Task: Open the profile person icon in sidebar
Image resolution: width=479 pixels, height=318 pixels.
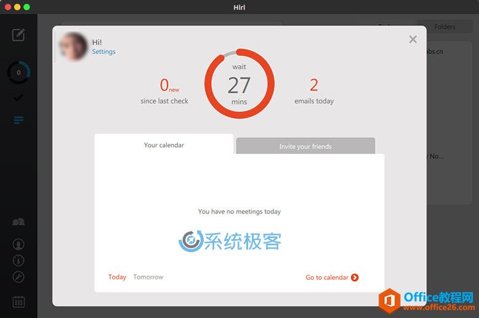Action: pyautogui.click(x=18, y=244)
